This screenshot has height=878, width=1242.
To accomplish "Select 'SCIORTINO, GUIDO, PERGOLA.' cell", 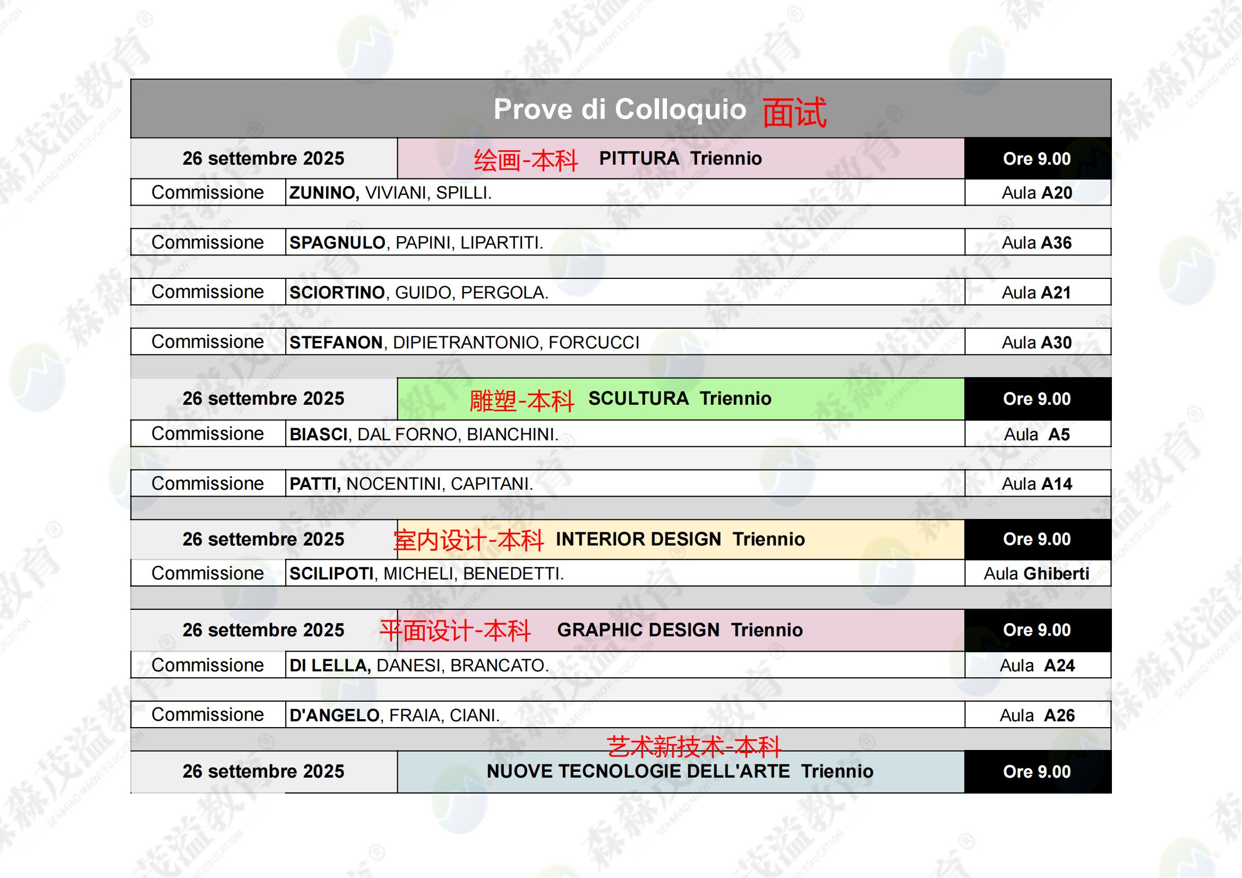I will coord(625,292).
